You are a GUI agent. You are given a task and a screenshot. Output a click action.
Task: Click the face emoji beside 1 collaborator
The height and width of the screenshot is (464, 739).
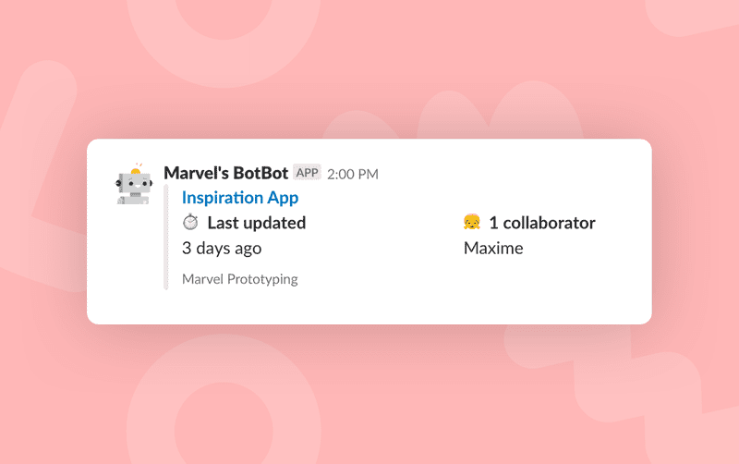(471, 222)
